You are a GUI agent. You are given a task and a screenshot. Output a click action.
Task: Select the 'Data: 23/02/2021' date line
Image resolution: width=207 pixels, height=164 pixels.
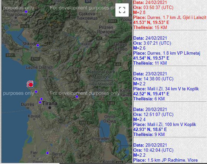tap(150, 74)
